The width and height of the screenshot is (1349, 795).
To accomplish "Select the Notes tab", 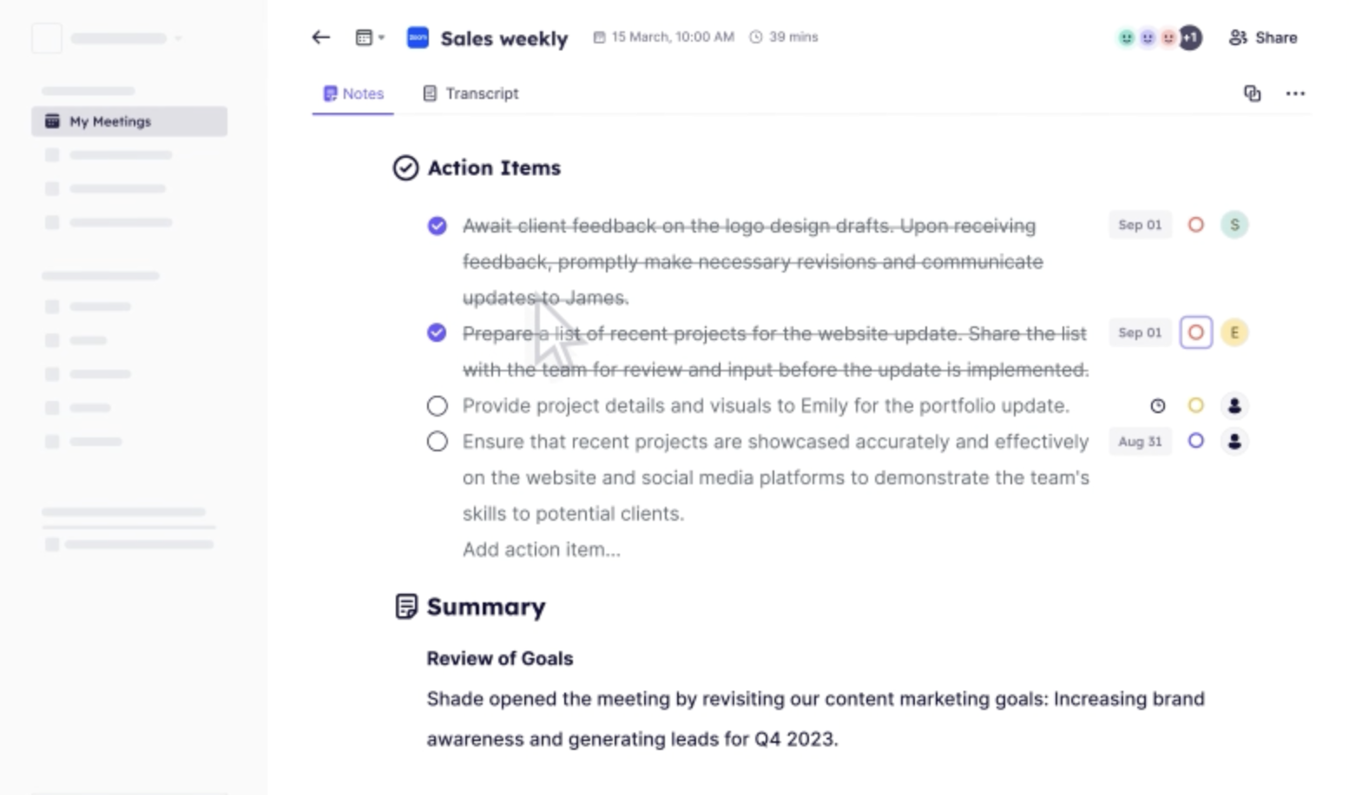I will pyautogui.click(x=352, y=94).
